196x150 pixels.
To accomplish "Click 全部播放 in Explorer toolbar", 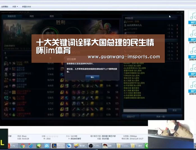I will click(x=4, y=7).
